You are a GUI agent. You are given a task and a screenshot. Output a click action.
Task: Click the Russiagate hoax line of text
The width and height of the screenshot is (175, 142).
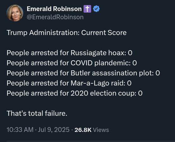click(69, 53)
